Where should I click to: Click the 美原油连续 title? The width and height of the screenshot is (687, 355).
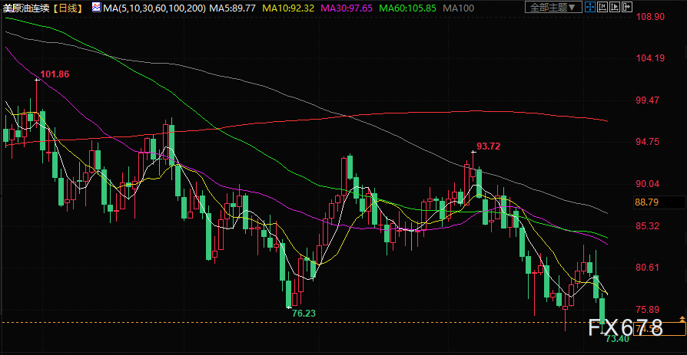27,8
